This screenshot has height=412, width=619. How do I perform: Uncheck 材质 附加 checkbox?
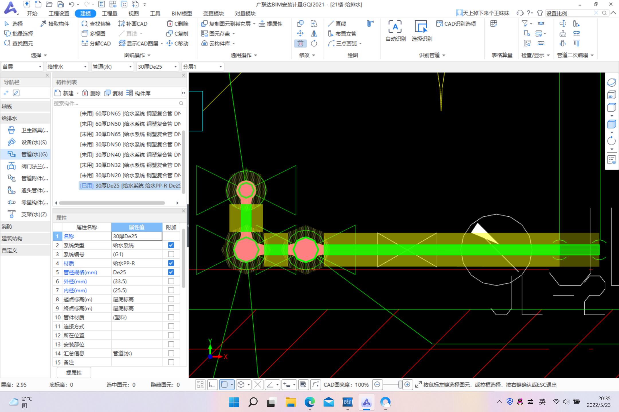171,263
